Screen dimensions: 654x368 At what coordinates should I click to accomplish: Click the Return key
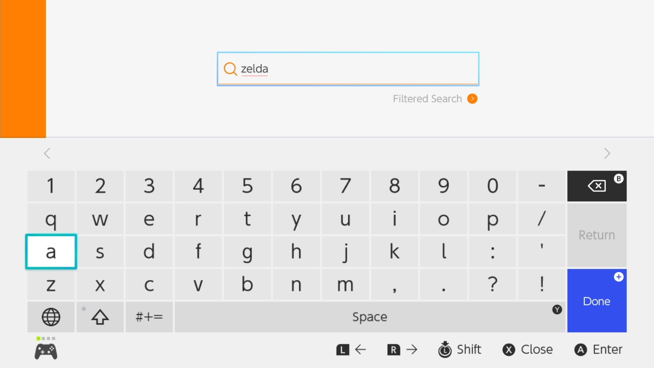coord(597,235)
